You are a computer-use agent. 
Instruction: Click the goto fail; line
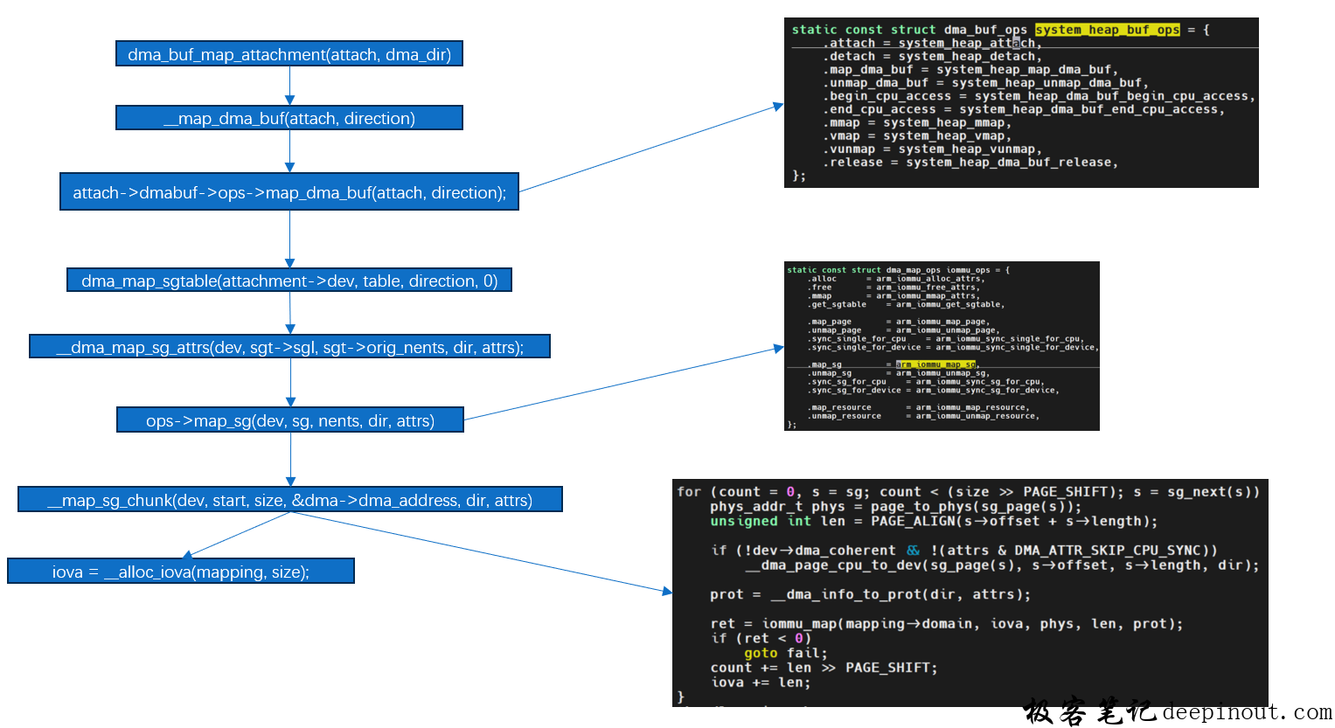pyautogui.click(x=786, y=653)
